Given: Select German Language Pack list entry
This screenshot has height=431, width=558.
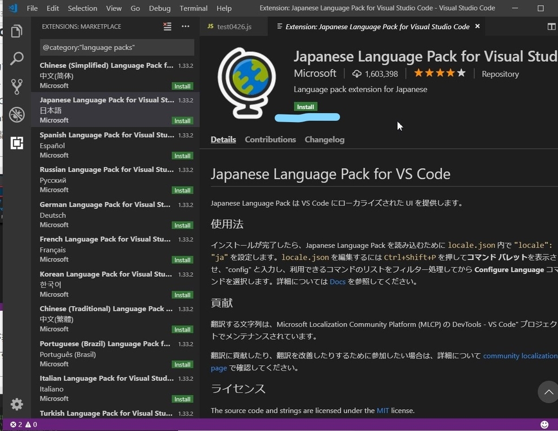Looking at the screenshot, I should click(x=115, y=214).
